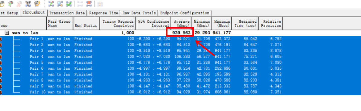Click the group minimum value '29.293'
Viewport: 361px width, 111px height.
[x=202, y=33]
